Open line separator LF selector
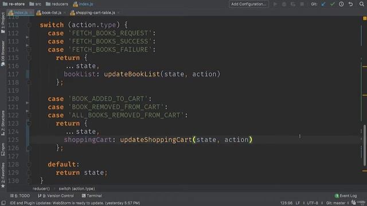This screenshot has height=206, width=367. (x=298, y=203)
